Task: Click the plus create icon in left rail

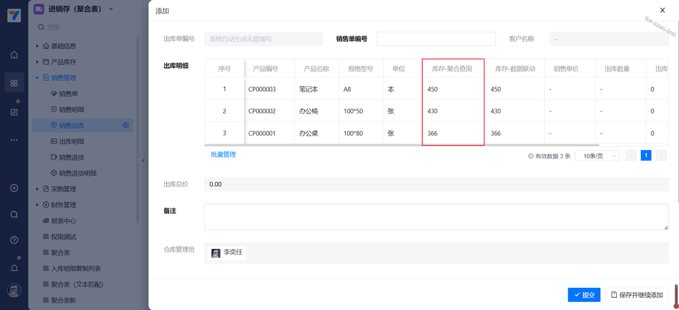Action: click(x=14, y=188)
